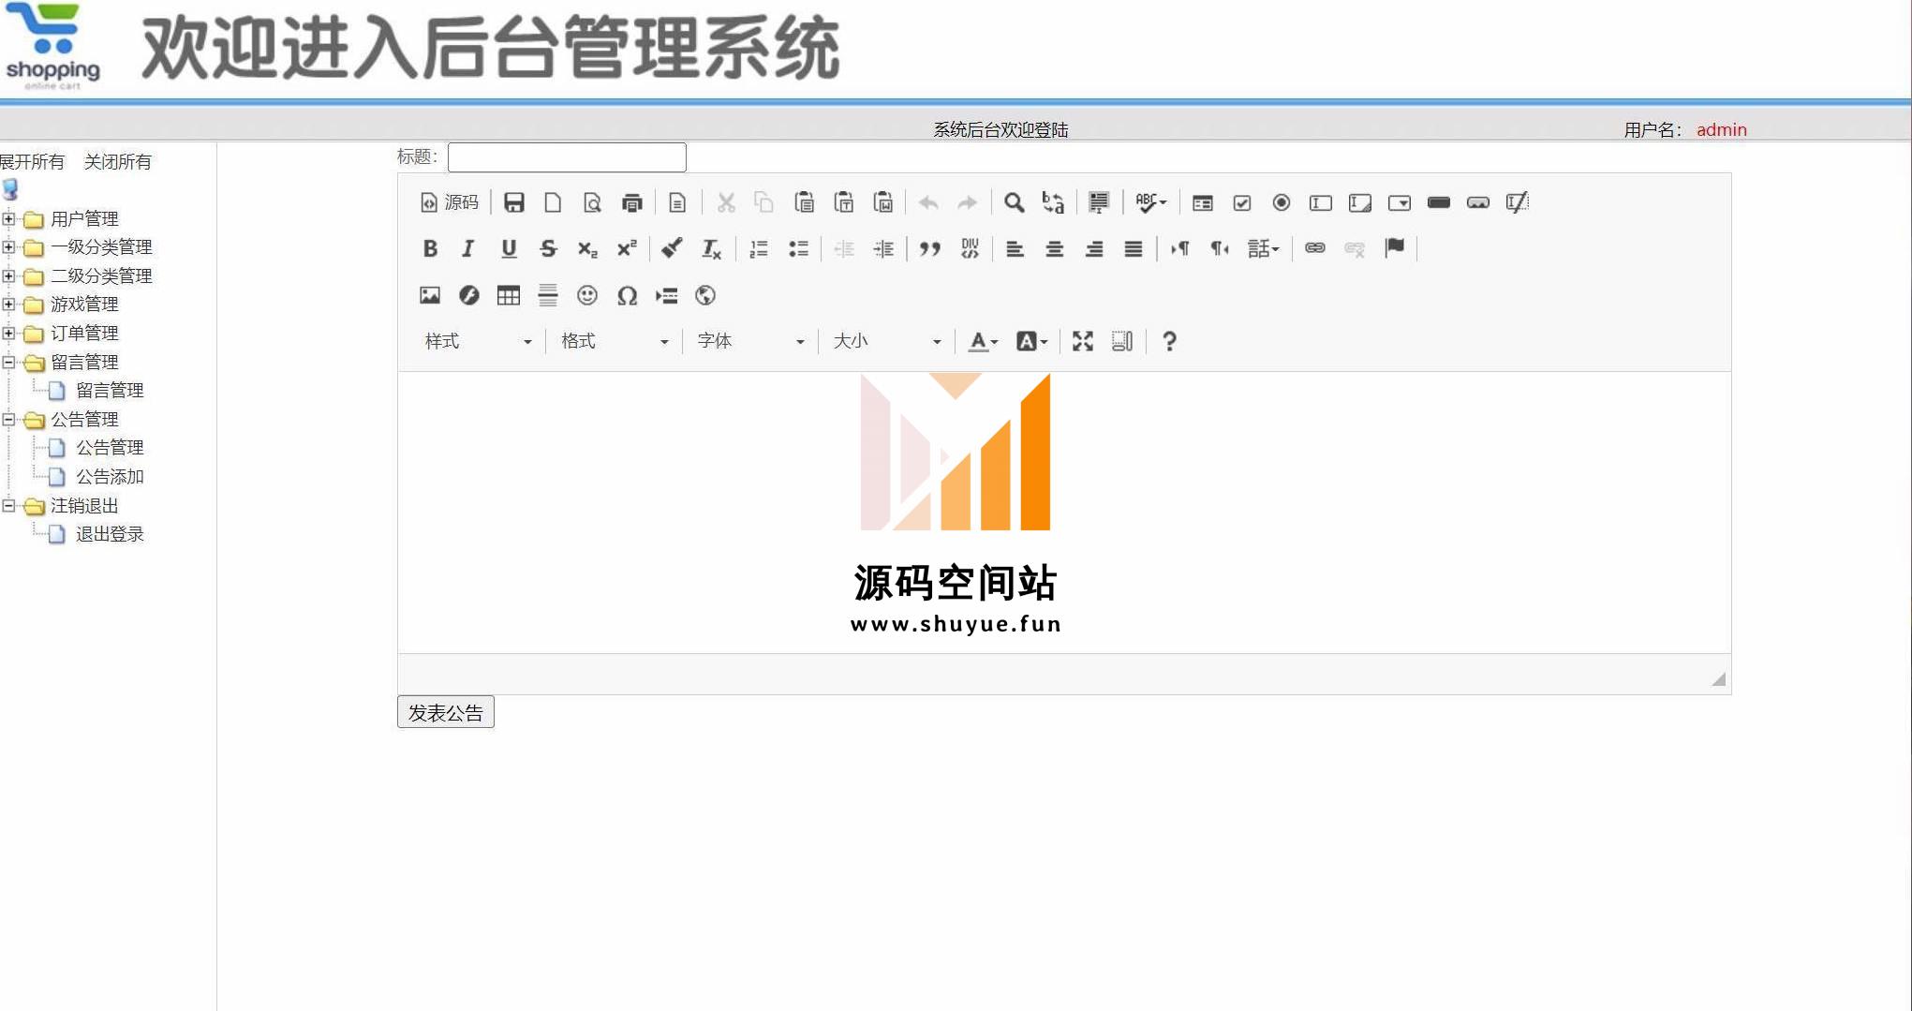Open 公告添加 in the sidebar tree
The width and height of the screenshot is (1912, 1011).
pos(110,477)
